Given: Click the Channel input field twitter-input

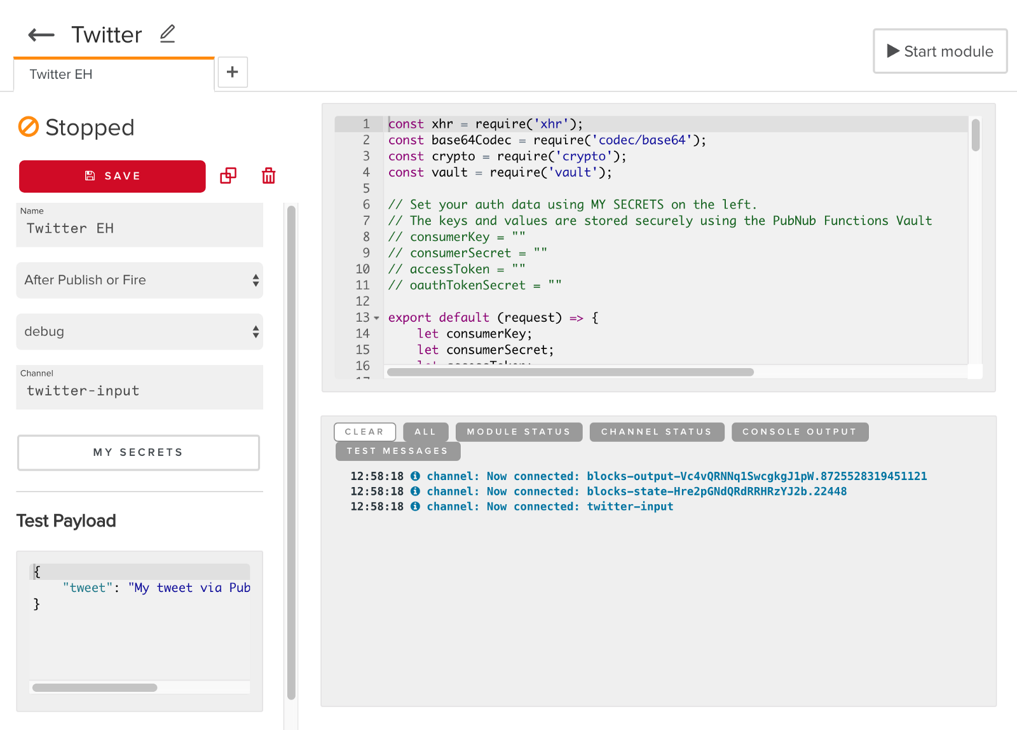Looking at the screenshot, I should (x=139, y=391).
